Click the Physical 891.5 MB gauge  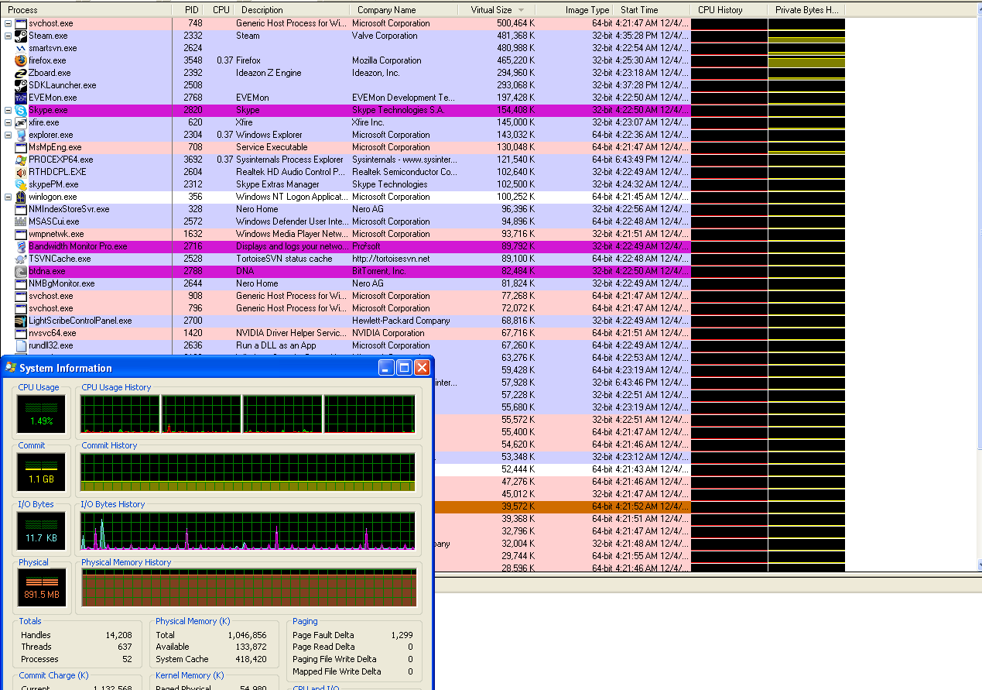point(42,589)
